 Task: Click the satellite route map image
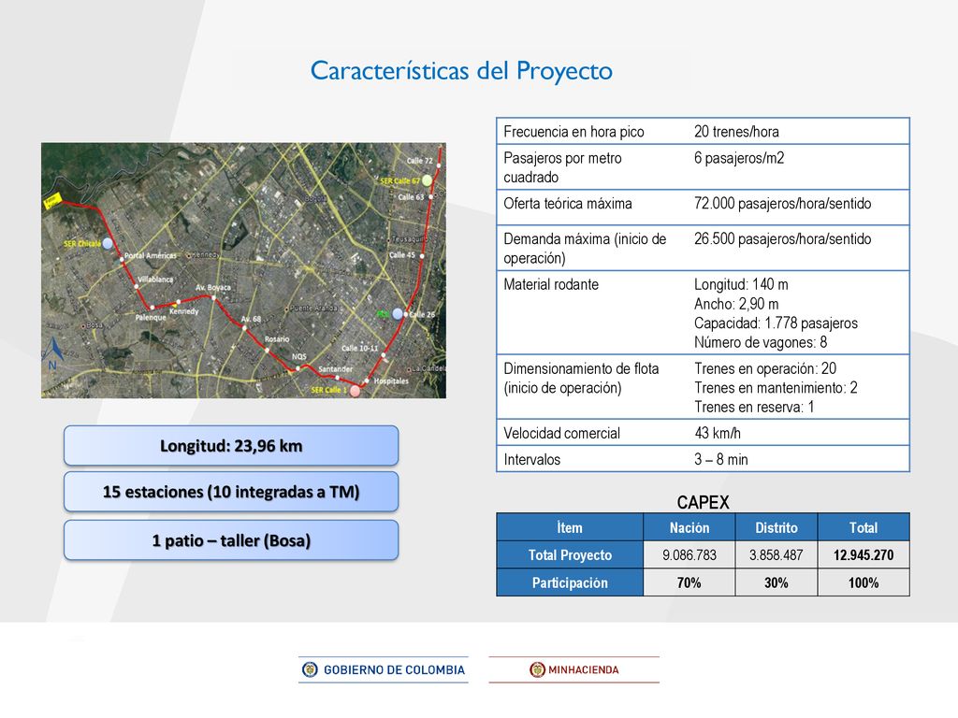(x=244, y=270)
